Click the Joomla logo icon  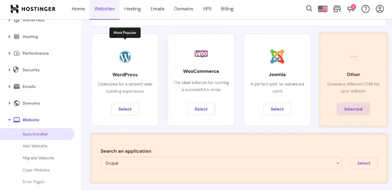click(x=277, y=56)
